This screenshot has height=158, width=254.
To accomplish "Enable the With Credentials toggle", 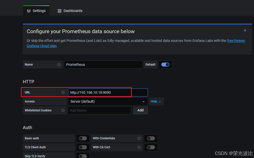I will (151, 138).
